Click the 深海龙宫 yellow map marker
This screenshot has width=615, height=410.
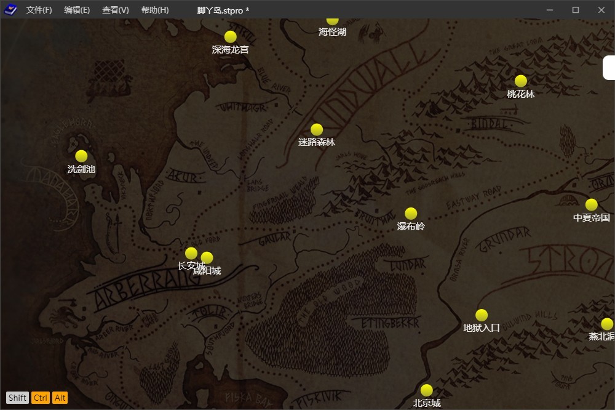click(x=231, y=37)
